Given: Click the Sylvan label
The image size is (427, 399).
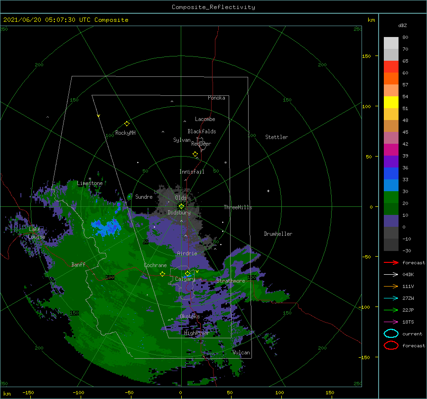Looking at the screenshot, I should [x=182, y=140].
